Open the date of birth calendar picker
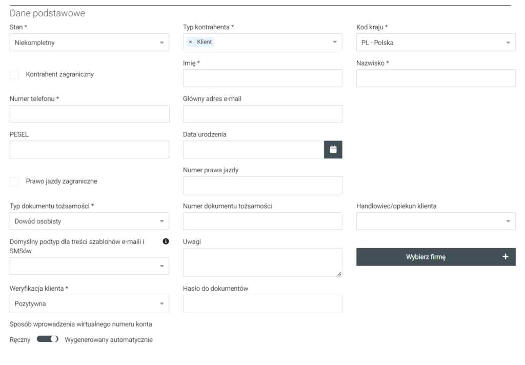The image size is (525, 365). 333,150
